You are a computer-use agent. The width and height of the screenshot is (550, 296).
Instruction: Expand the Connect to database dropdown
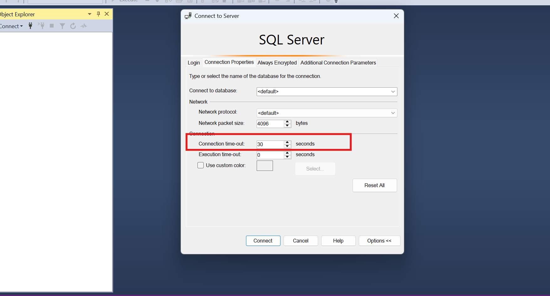(393, 92)
